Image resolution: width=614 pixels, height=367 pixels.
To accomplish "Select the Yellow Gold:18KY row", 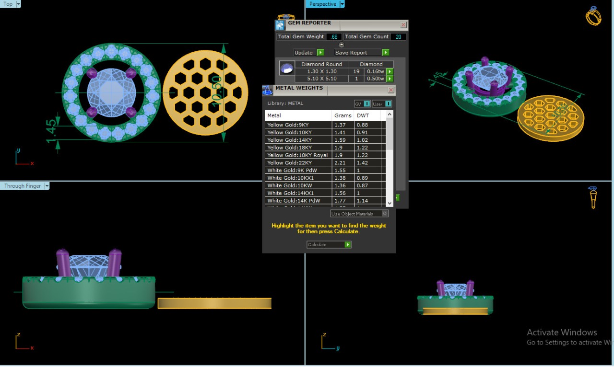I will (298, 148).
